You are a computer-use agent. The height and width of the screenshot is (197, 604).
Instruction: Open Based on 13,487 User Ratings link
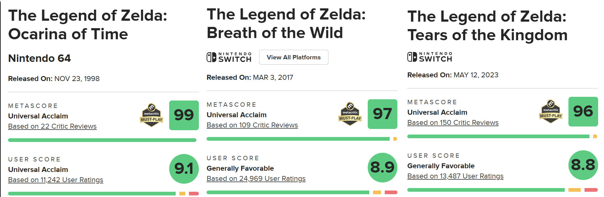[x=455, y=176]
